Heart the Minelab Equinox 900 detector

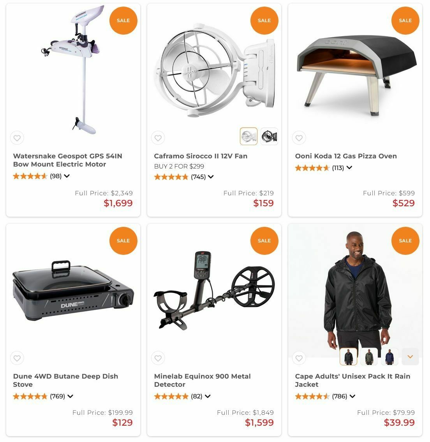(x=158, y=358)
